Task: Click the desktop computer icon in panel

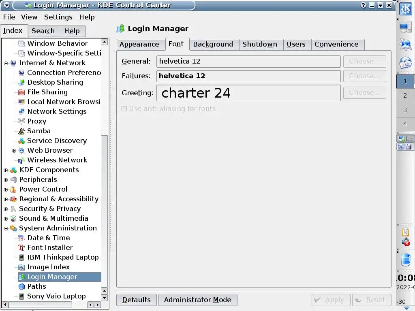Action: [405, 27]
